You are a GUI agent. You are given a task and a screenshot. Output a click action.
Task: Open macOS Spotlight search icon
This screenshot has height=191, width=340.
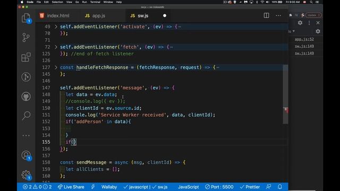click(311, 2)
